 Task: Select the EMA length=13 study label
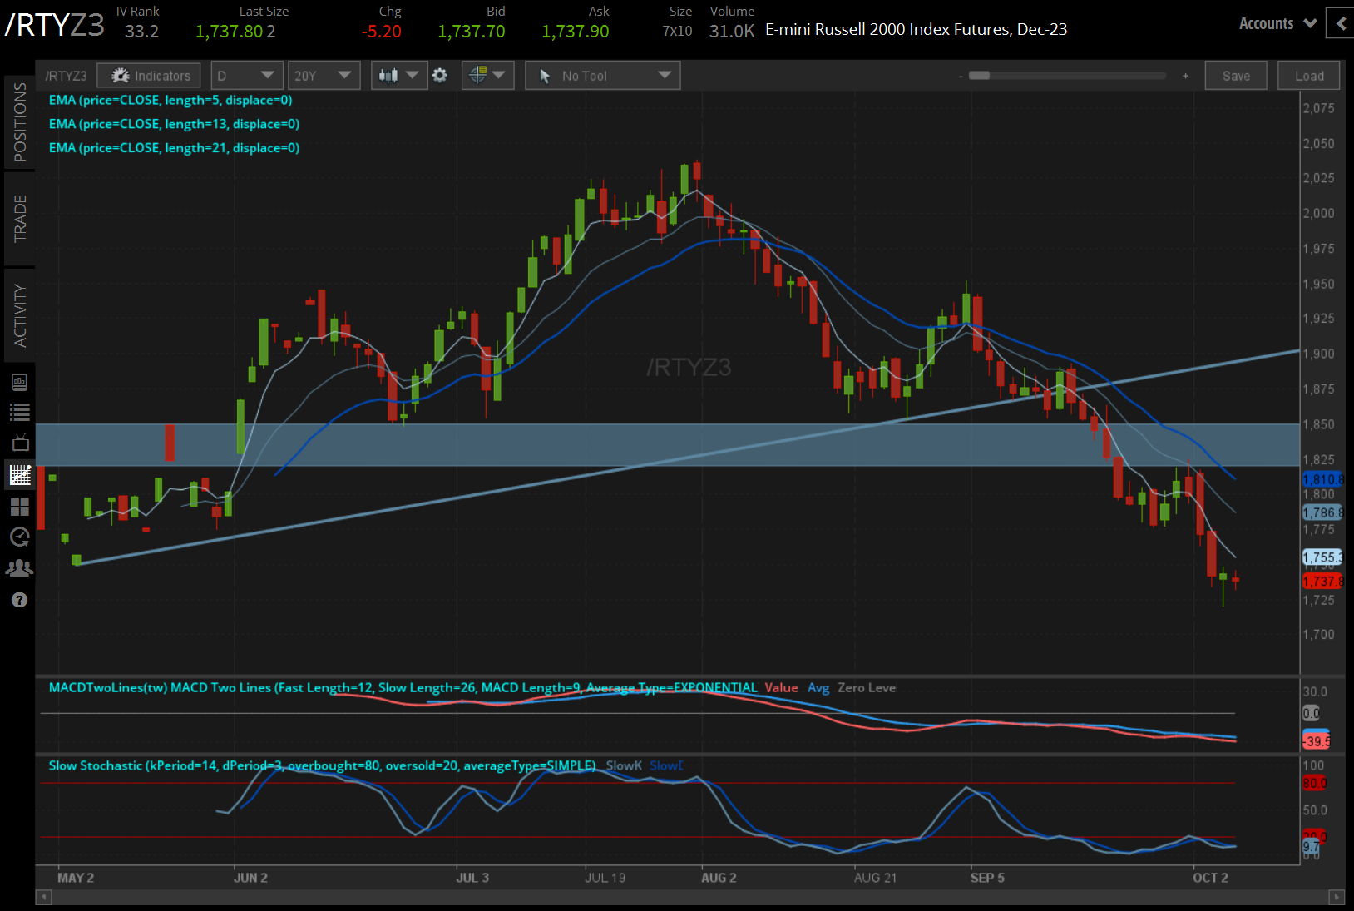pyautogui.click(x=174, y=124)
